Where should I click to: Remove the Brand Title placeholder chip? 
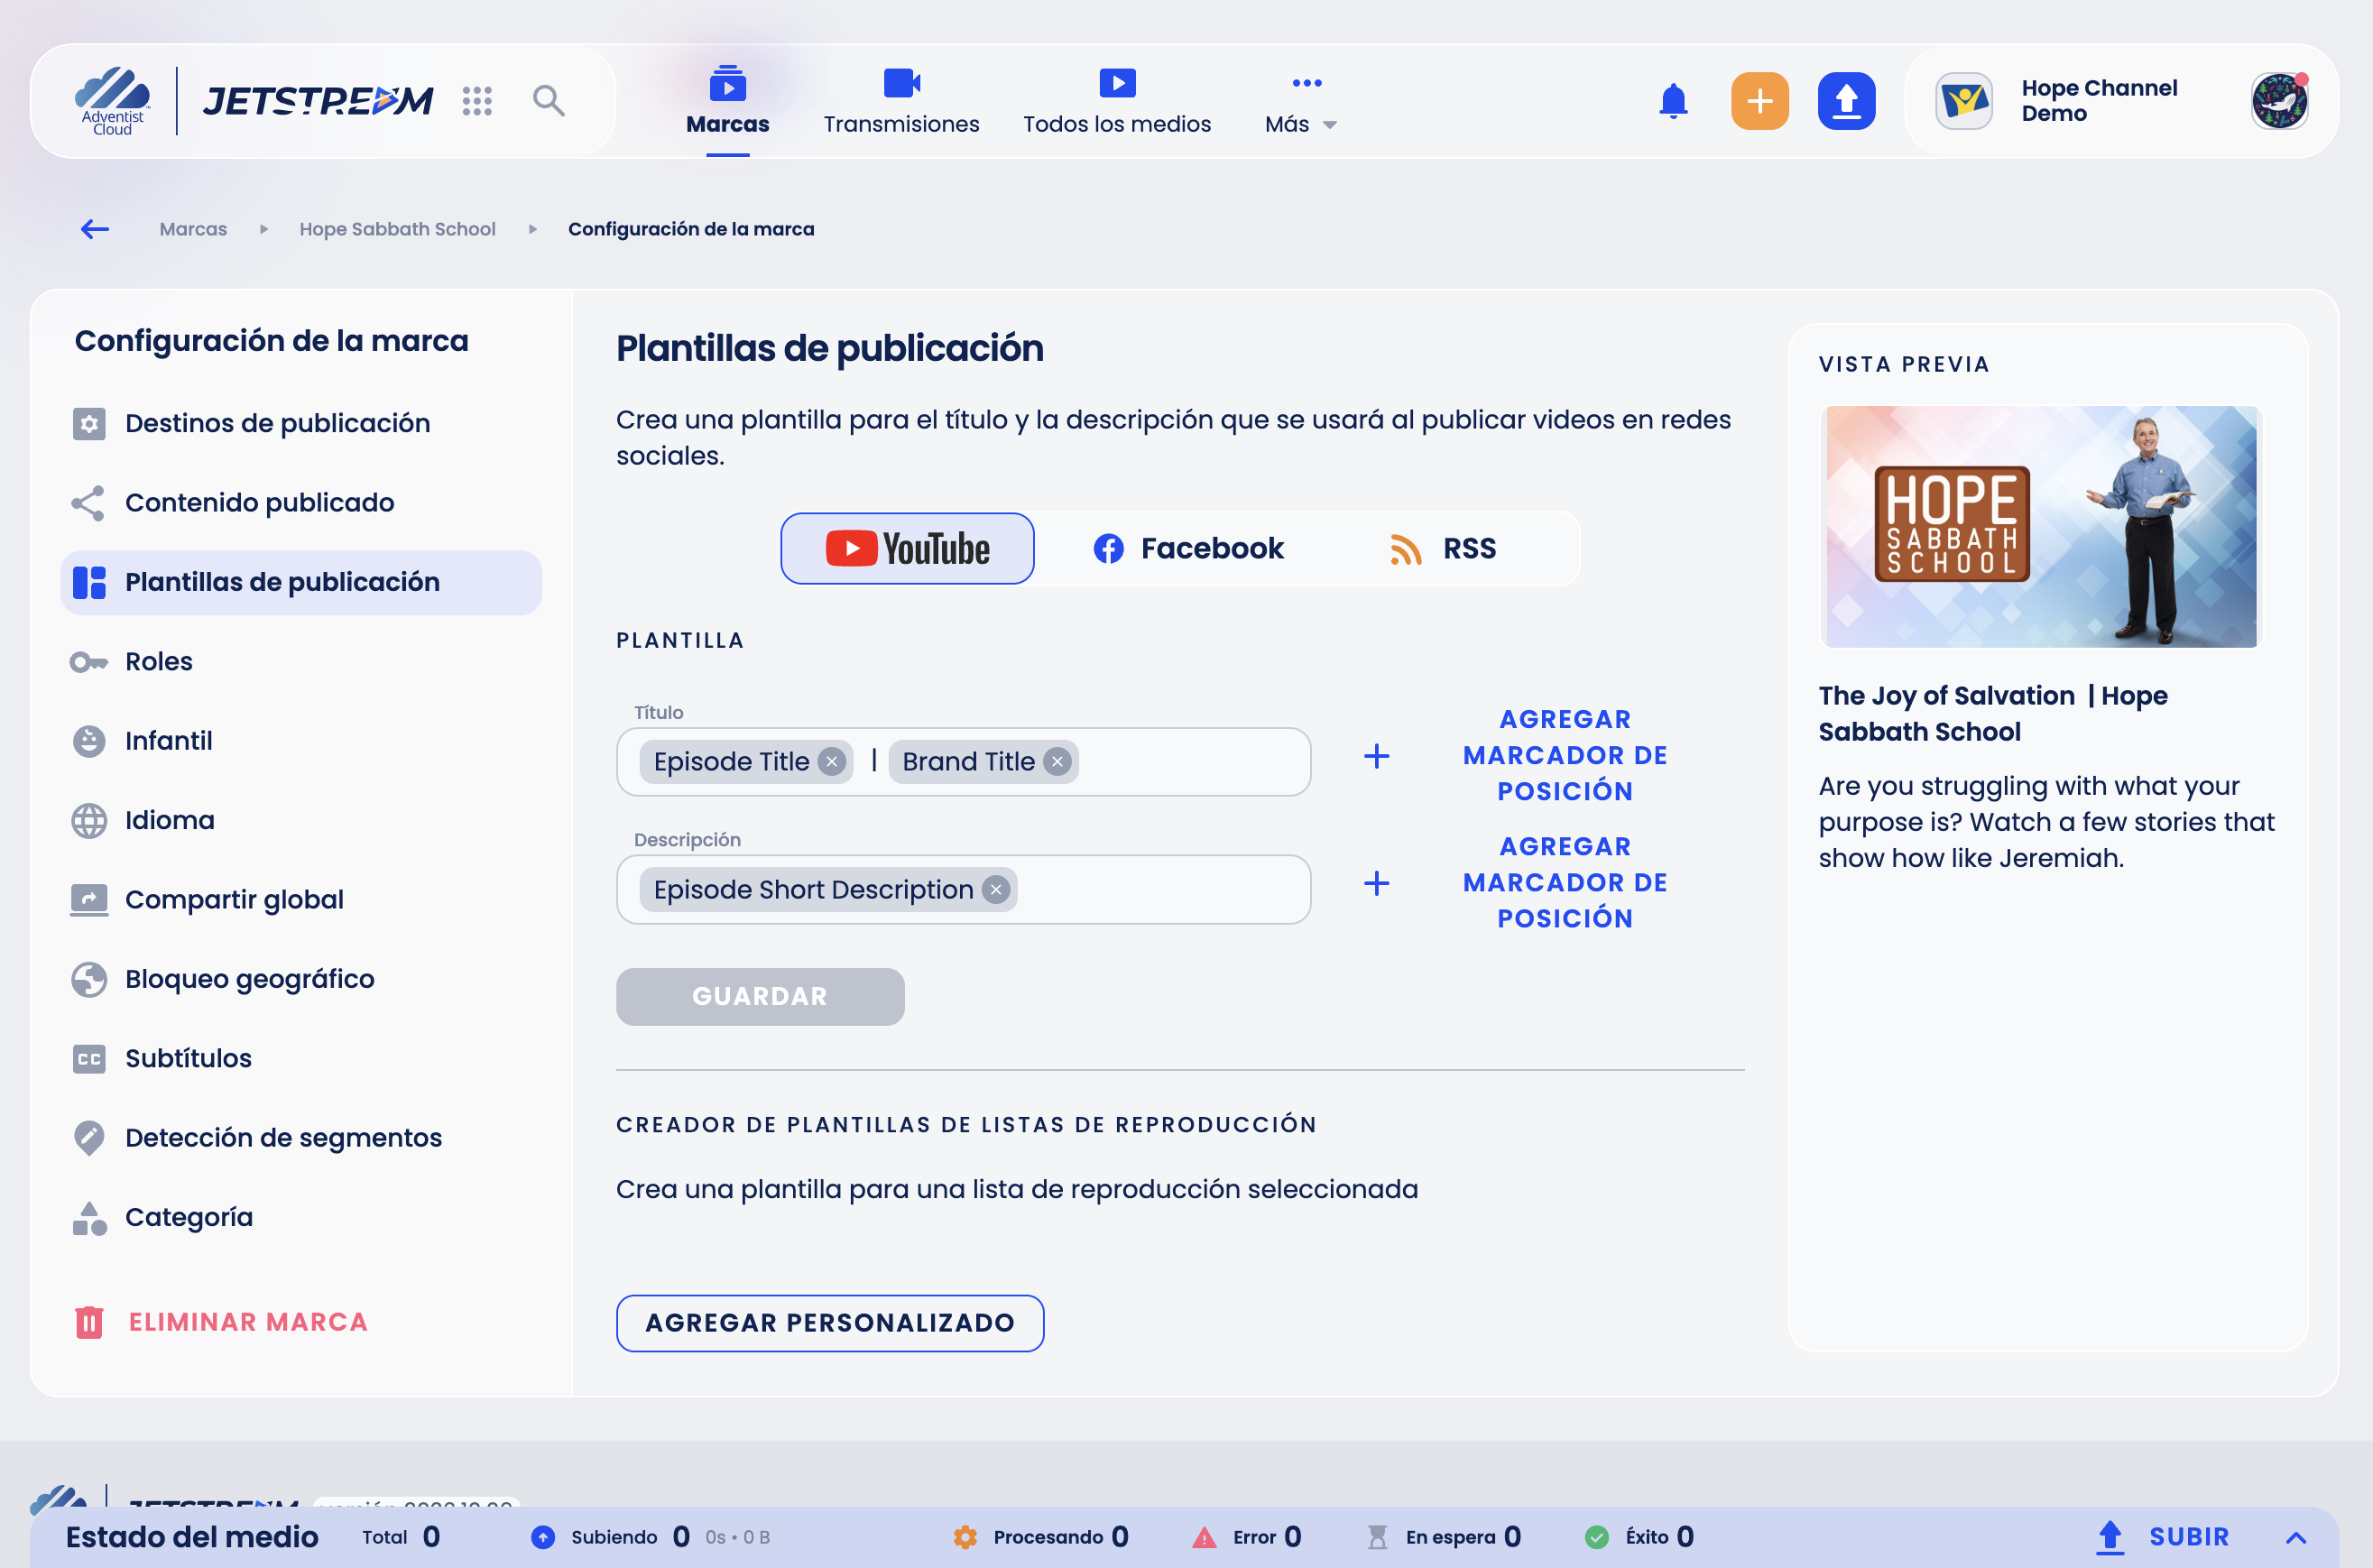1057,762
